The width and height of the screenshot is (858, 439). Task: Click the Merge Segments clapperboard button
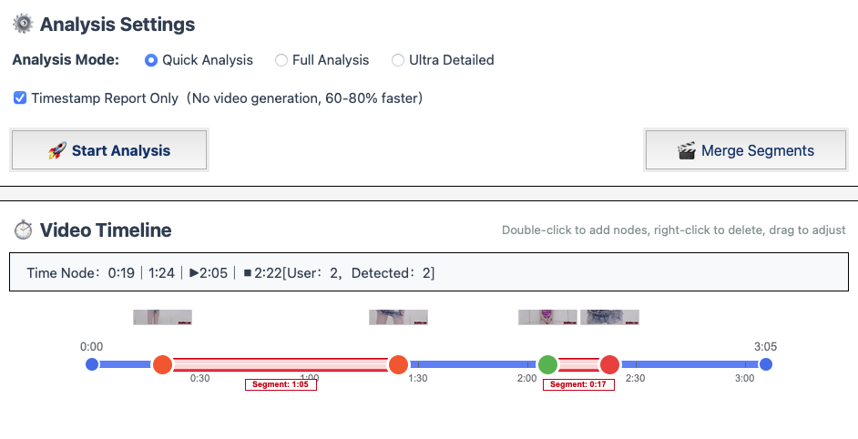(x=746, y=150)
